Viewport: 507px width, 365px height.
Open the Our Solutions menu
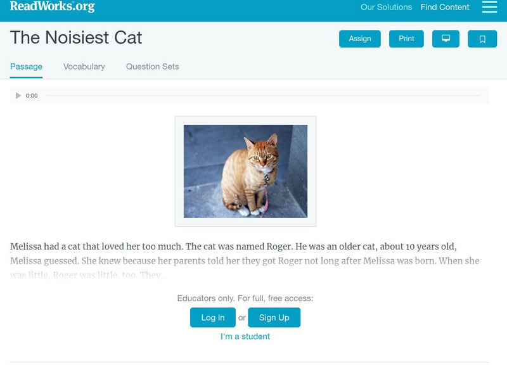[386, 8]
